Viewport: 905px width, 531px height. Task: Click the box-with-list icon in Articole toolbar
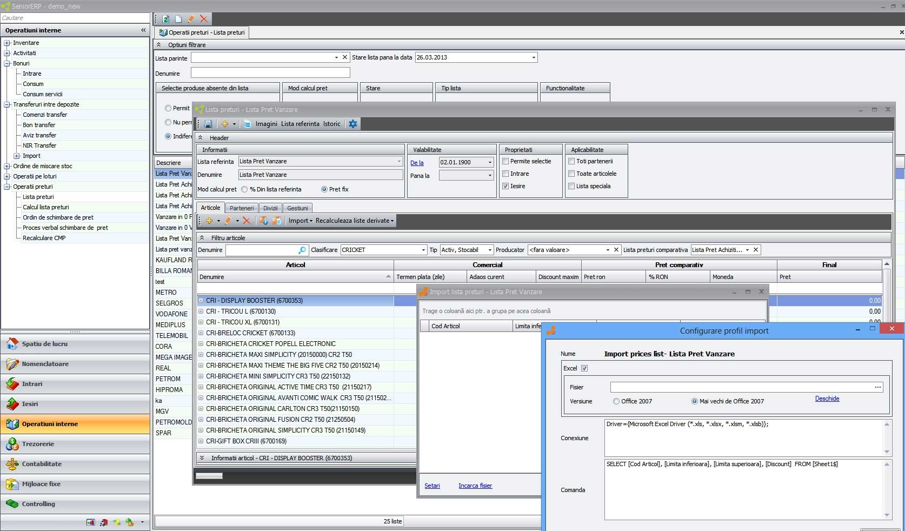[x=277, y=221]
